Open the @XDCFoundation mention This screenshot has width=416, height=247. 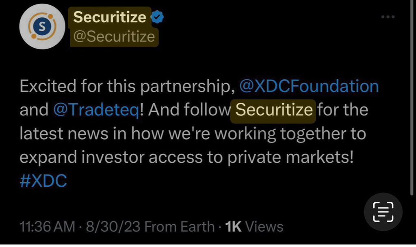point(309,86)
